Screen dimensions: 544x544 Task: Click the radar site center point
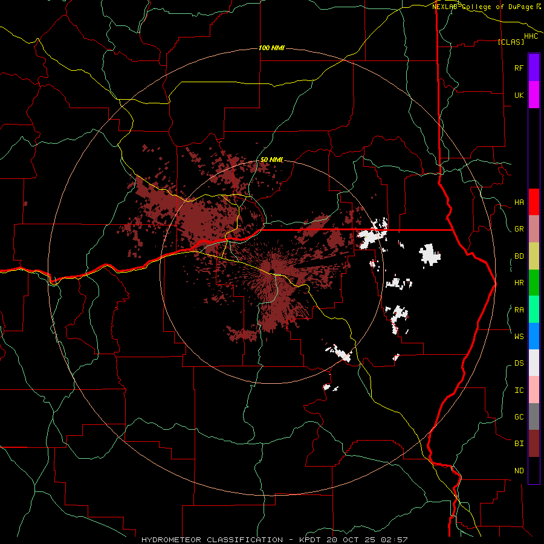(x=272, y=271)
